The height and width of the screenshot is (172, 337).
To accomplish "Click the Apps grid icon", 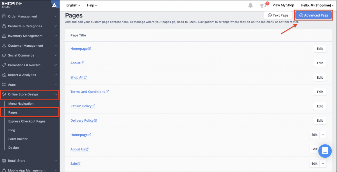I will coord(4,85).
